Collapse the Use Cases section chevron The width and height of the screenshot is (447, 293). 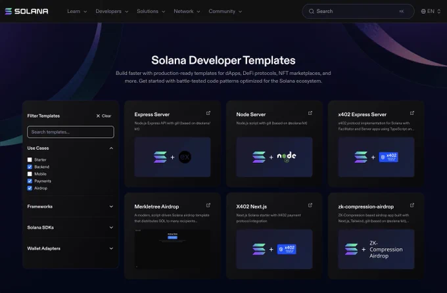click(111, 148)
